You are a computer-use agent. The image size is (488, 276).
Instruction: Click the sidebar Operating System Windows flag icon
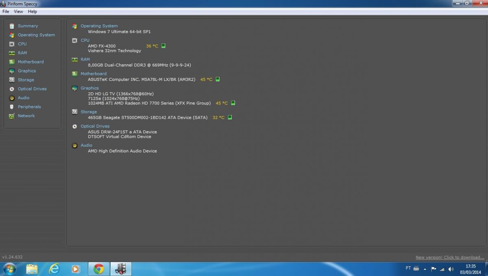12,35
